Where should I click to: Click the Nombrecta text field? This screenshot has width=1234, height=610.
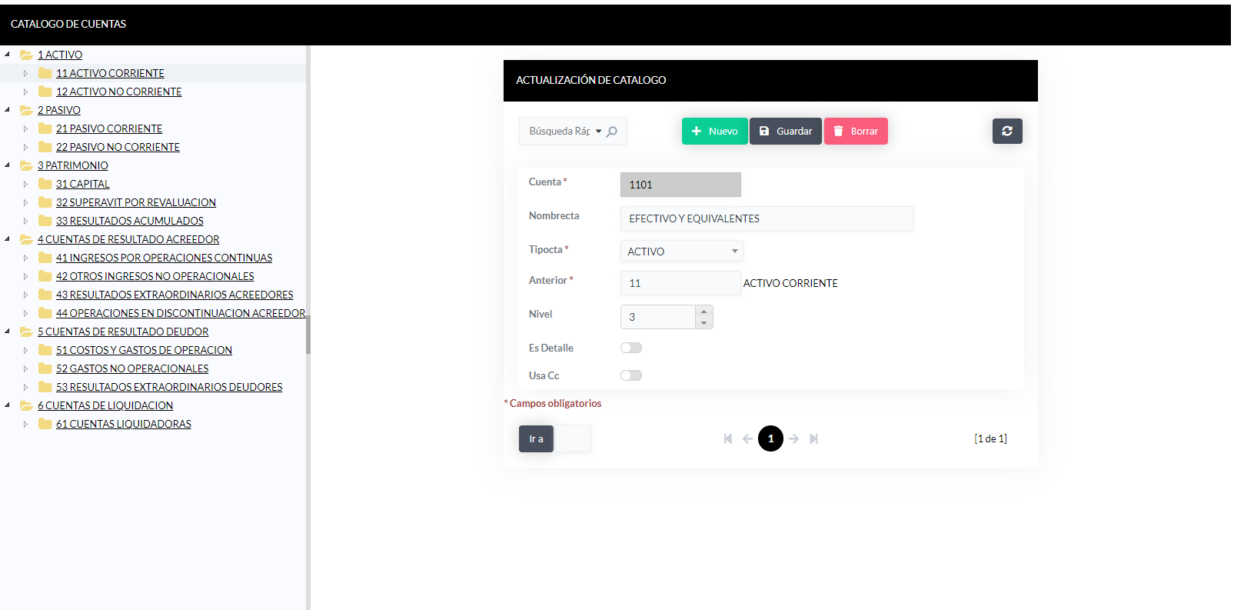click(x=766, y=218)
